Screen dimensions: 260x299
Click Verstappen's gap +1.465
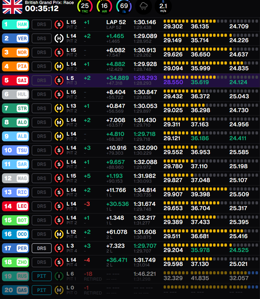point(115,36)
